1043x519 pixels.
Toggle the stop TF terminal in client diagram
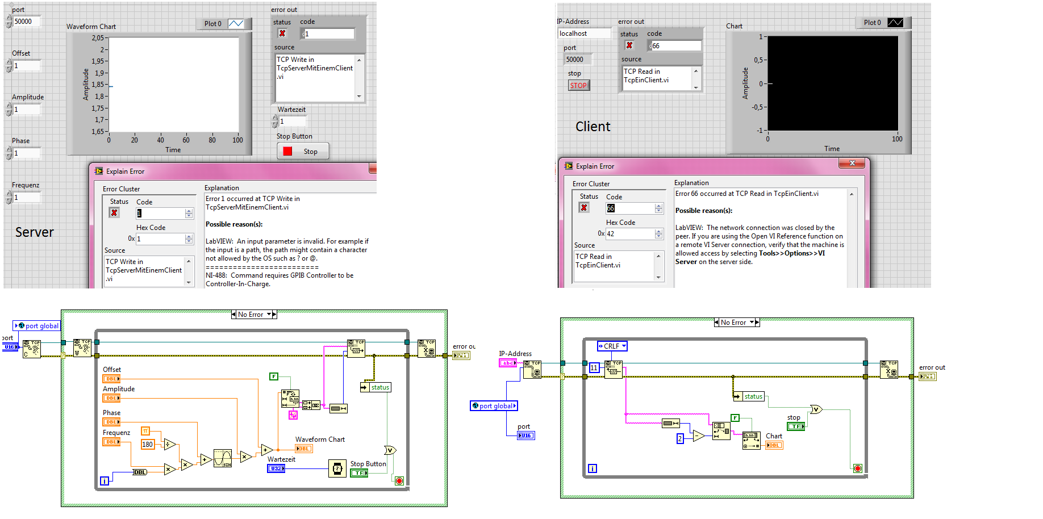tap(796, 426)
